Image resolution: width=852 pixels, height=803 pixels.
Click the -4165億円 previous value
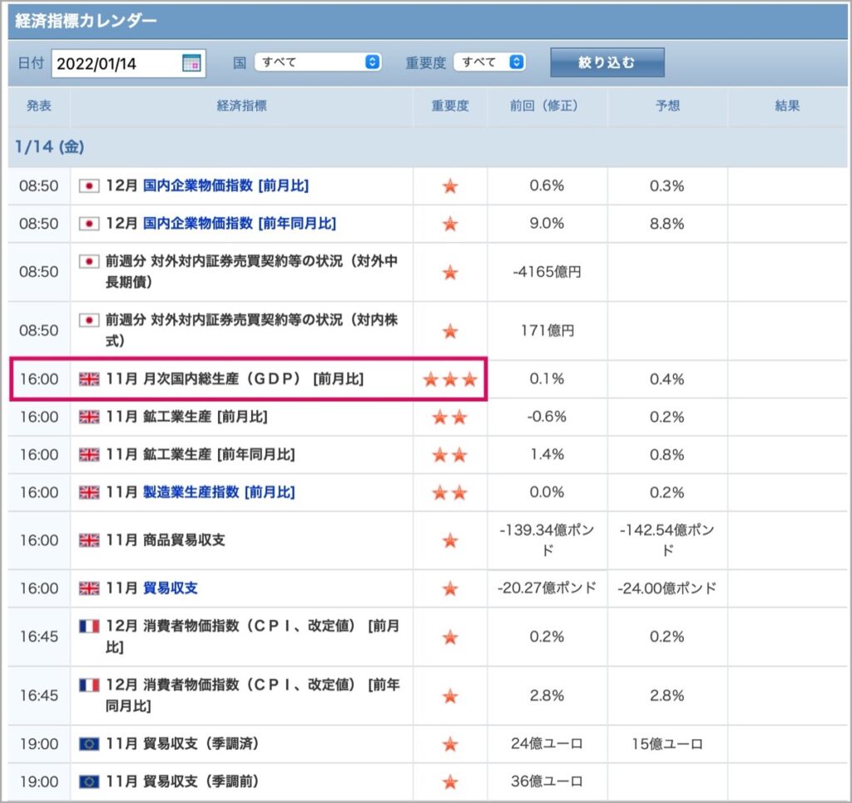547,271
